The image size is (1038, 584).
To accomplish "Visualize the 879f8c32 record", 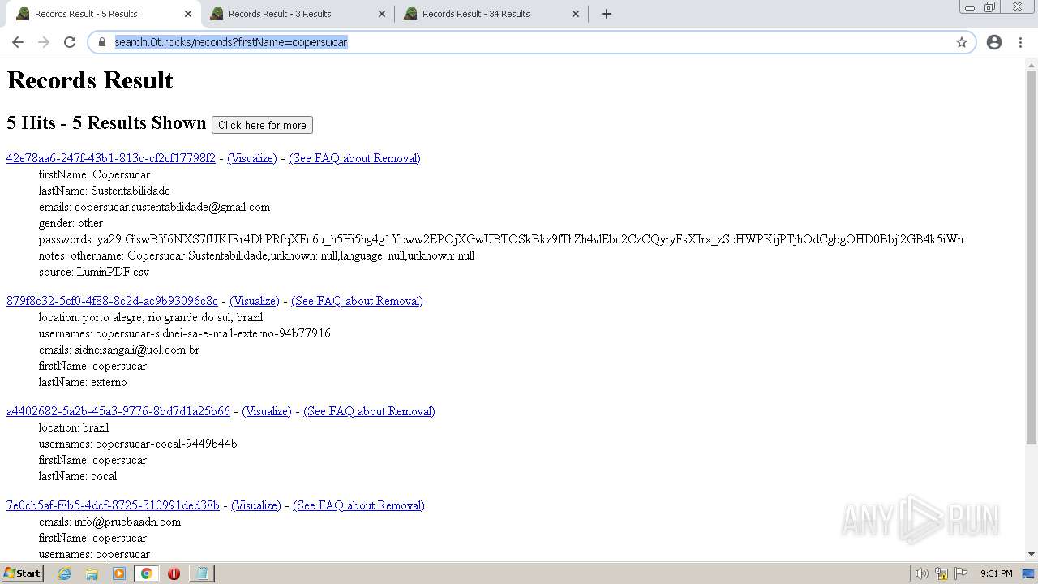I will (x=255, y=301).
